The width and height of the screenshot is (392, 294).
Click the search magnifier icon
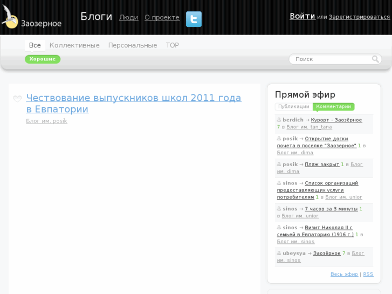click(375, 59)
